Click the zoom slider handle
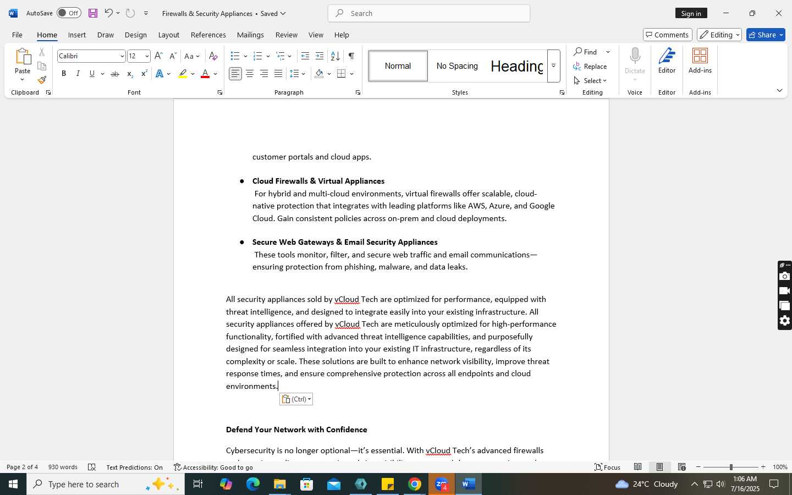The image size is (792, 495). tap(731, 467)
